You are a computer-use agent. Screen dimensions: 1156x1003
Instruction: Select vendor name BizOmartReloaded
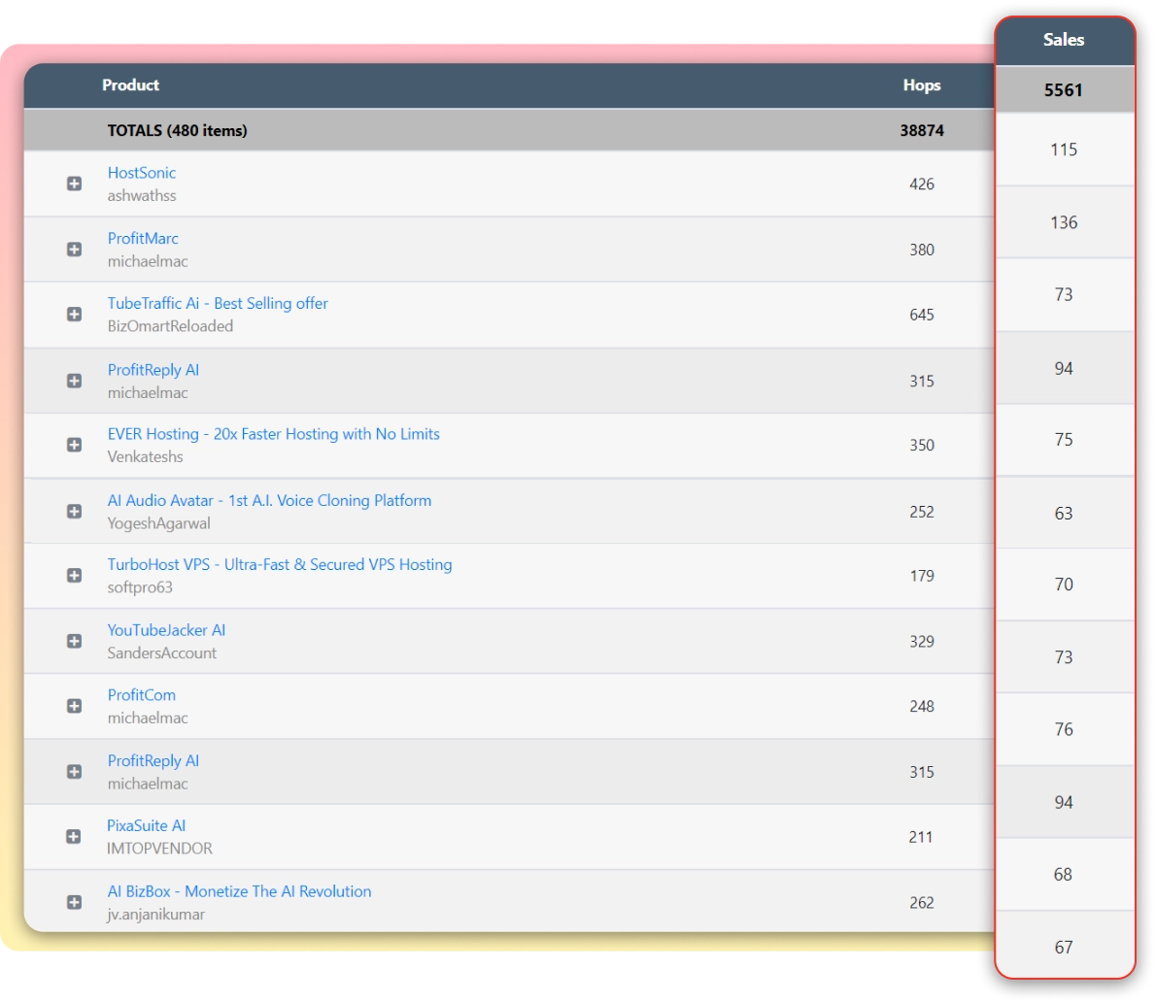tap(170, 325)
